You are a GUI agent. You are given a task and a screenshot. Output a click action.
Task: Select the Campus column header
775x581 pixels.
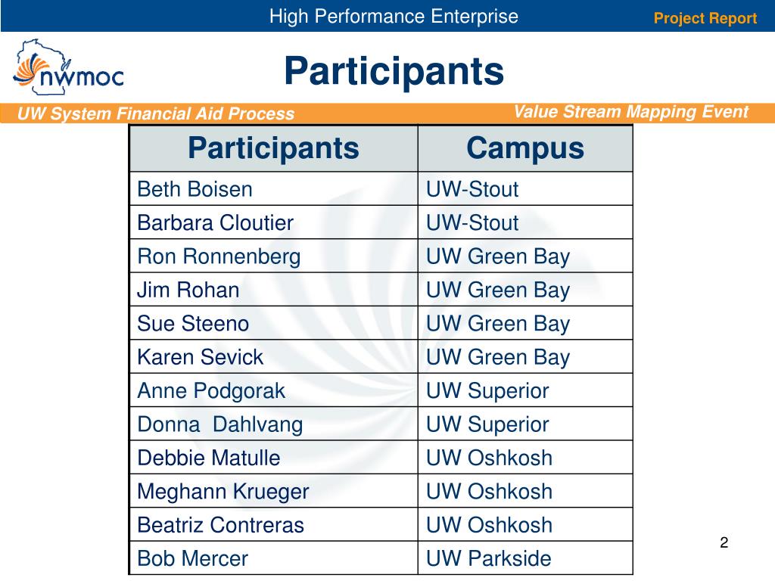[525, 148]
